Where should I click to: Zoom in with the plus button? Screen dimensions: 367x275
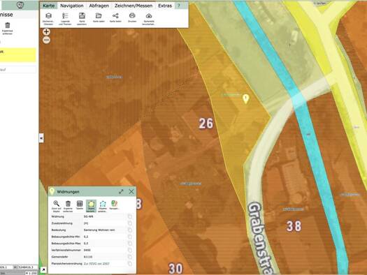[x=46, y=32]
